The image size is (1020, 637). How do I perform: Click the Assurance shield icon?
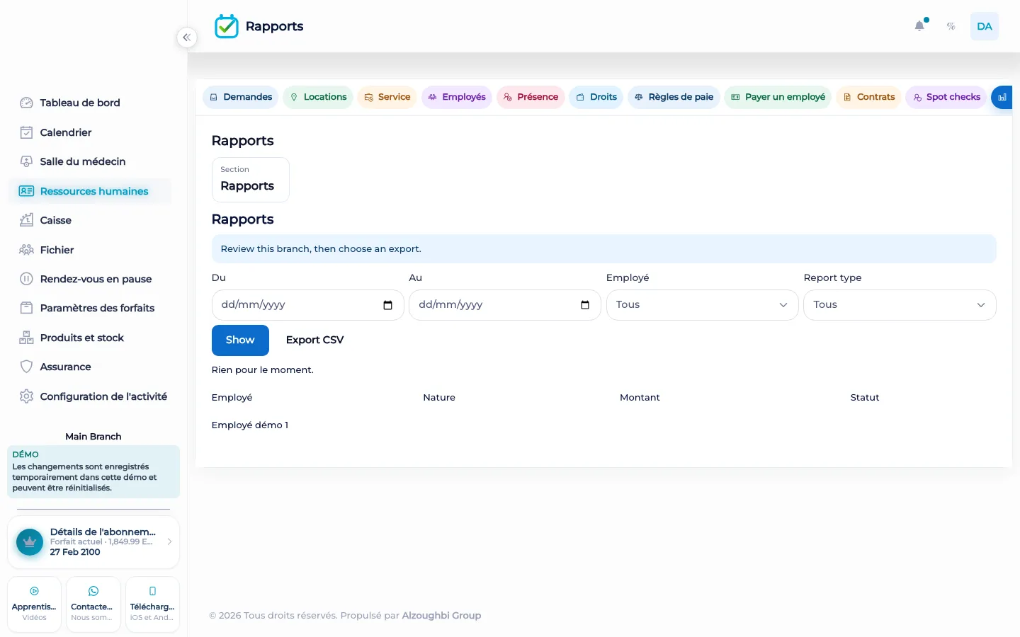point(26,367)
